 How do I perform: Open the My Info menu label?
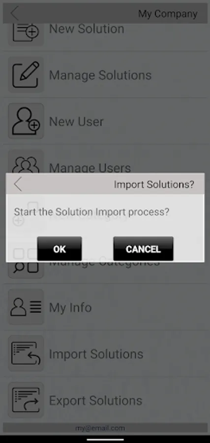(70, 307)
